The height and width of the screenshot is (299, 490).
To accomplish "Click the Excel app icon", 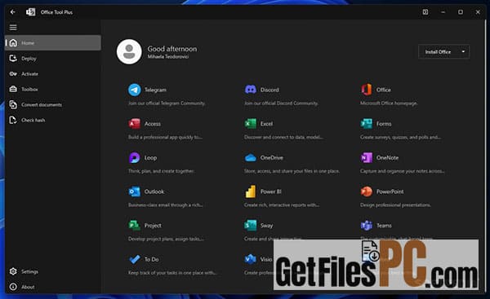I will tap(251, 124).
